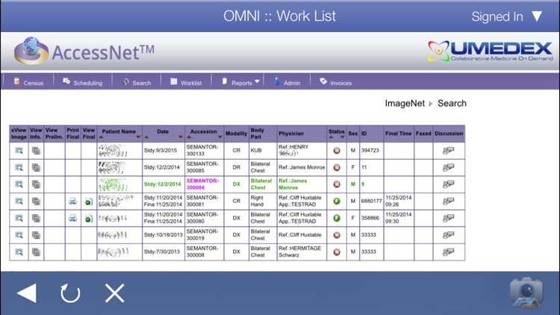Viewport: 560px width, 315px height.
Task: Open the Search menu item
Action: pyautogui.click(x=137, y=83)
